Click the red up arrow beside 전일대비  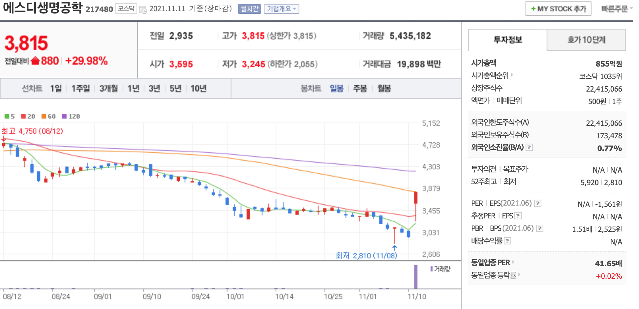click(35, 61)
